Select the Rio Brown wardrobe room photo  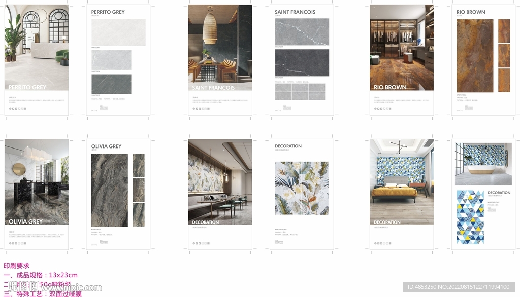click(402, 47)
